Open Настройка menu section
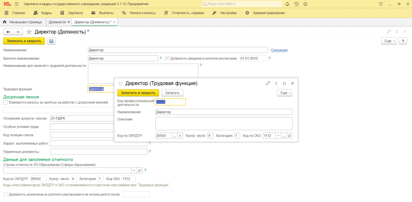412x202 pixels. pos(225,13)
